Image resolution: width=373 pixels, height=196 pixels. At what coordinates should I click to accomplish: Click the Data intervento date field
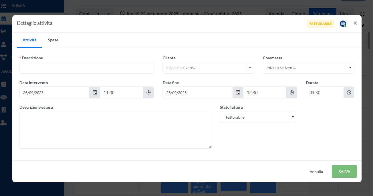[x=54, y=92]
